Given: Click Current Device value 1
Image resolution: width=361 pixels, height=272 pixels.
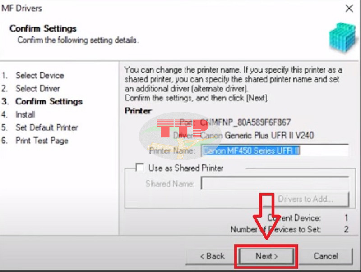Looking at the screenshot, I should pyautogui.click(x=346, y=218).
